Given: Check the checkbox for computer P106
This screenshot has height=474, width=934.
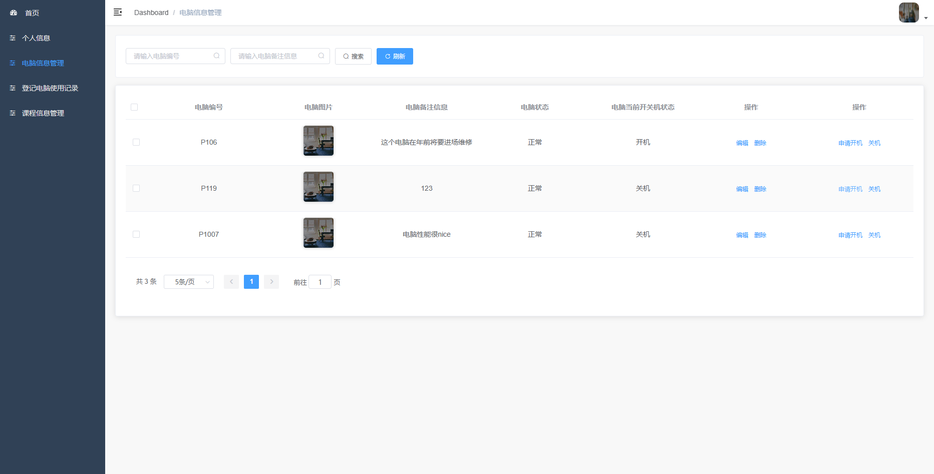Looking at the screenshot, I should 136,142.
